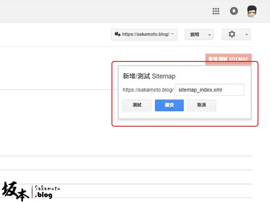Open the Google apps grid icon
270x203 pixels.
(216, 11)
